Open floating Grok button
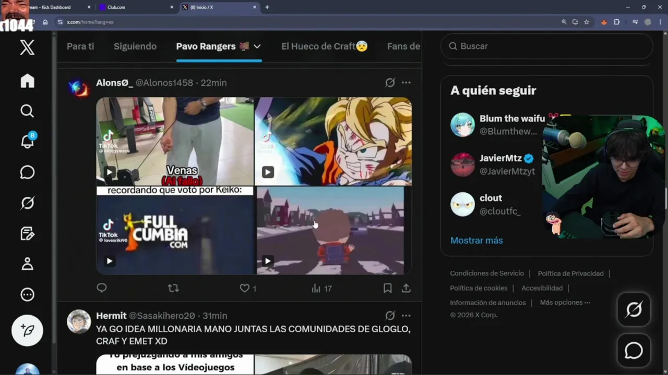The height and width of the screenshot is (375, 668). pyautogui.click(x=634, y=310)
